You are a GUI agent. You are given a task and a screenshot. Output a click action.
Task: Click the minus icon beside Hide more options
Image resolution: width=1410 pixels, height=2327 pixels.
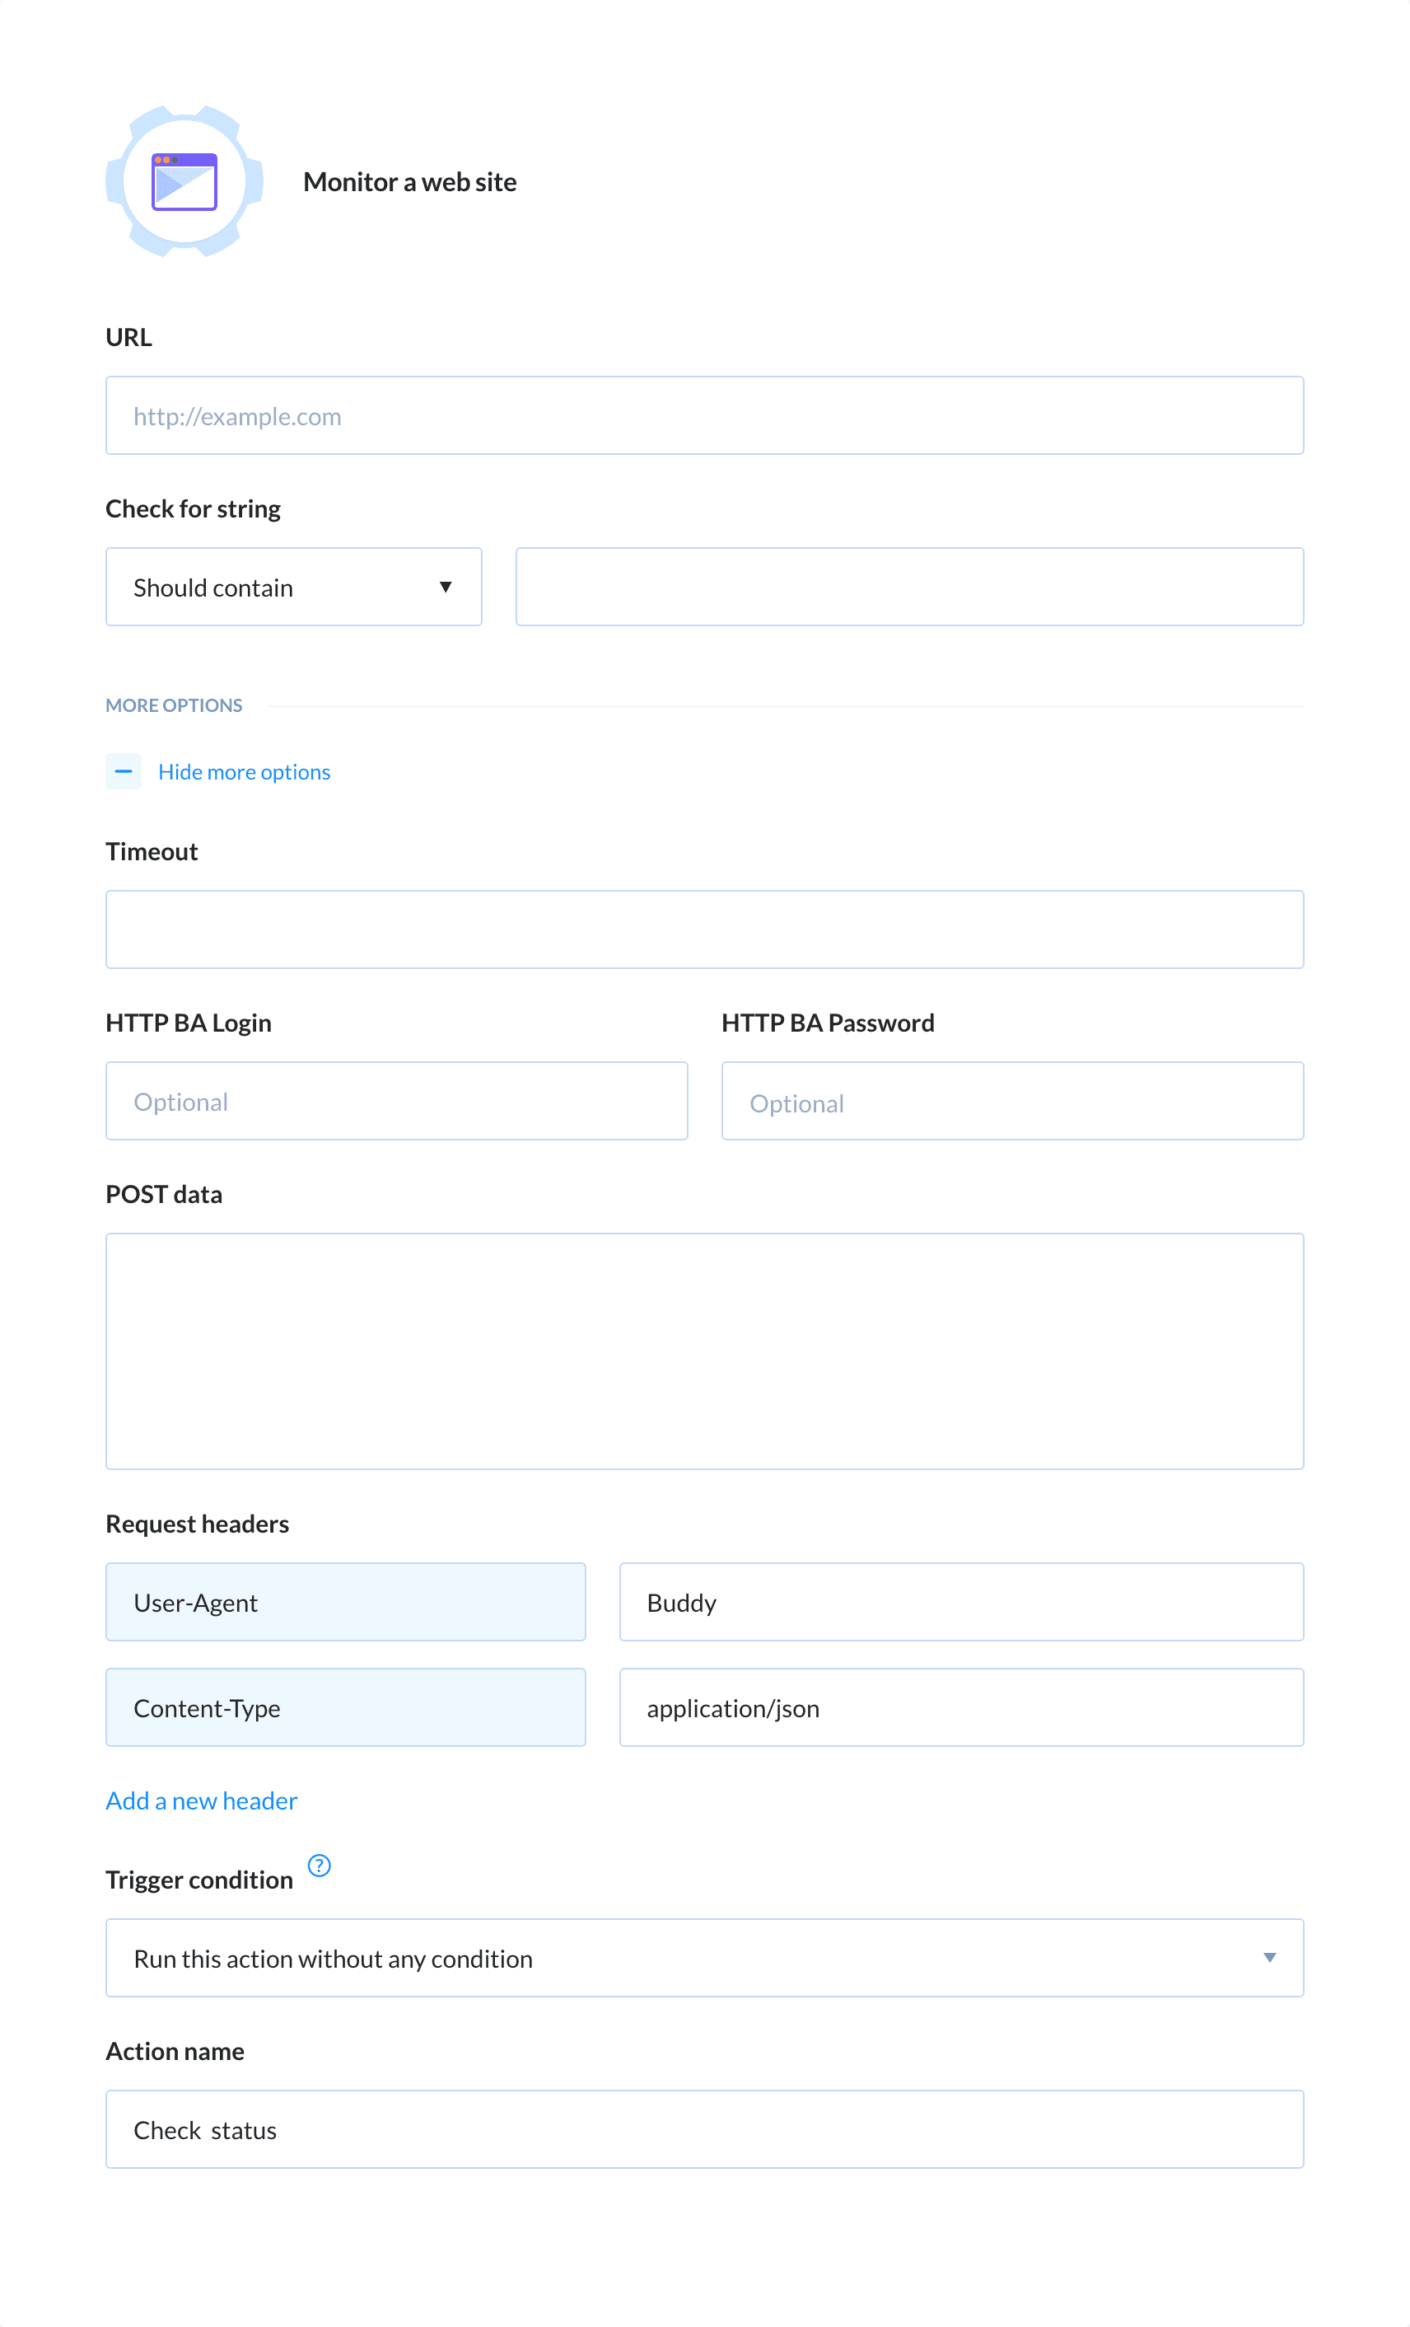pyautogui.click(x=124, y=771)
